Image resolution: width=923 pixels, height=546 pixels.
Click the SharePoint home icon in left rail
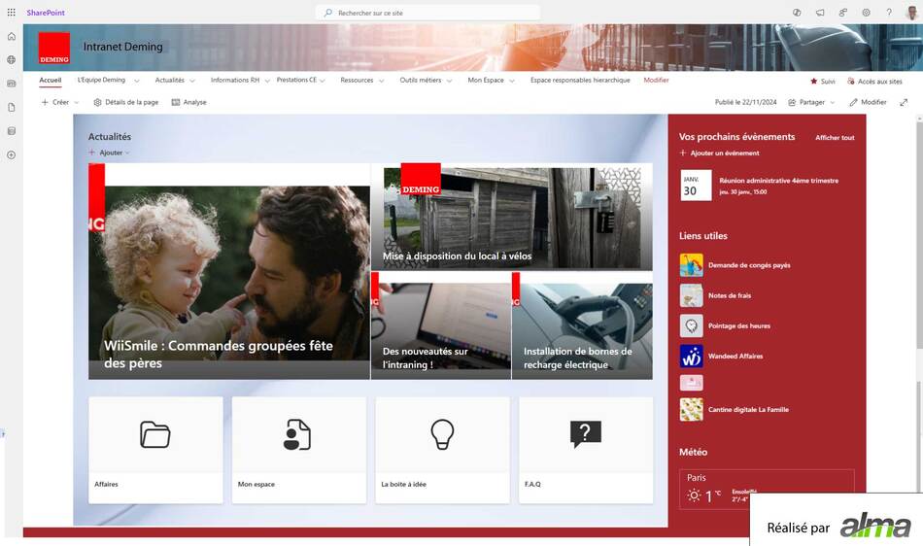(x=12, y=36)
